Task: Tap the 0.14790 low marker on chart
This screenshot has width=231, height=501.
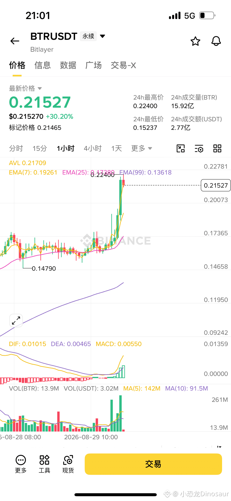Action: (x=44, y=268)
